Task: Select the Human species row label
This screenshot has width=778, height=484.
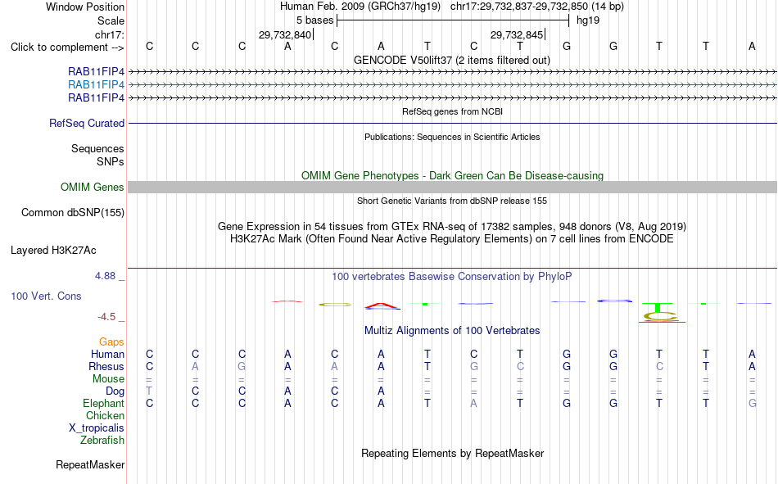Action: [107, 354]
